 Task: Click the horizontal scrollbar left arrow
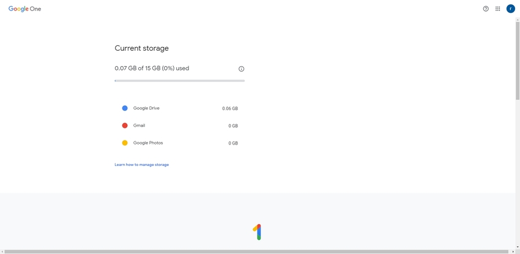pos(2,252)
